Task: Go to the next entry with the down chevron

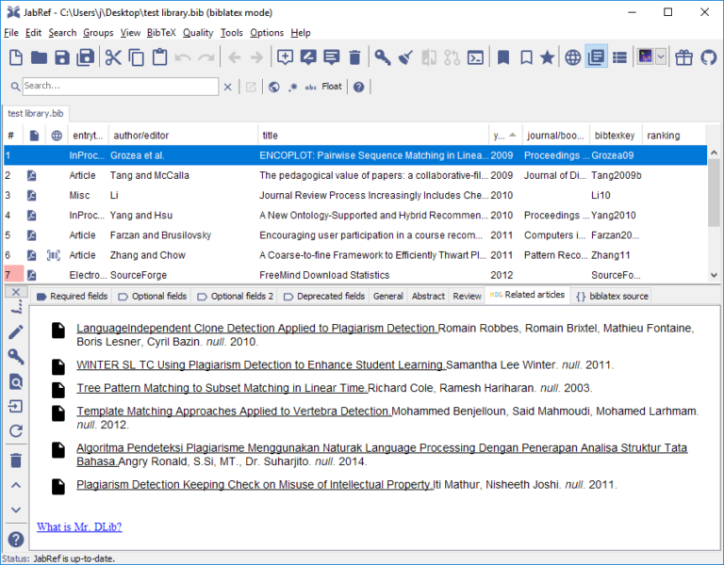Action: (16, 509)
